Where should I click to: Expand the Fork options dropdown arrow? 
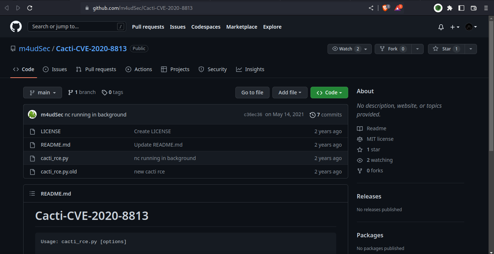[x=417, y=49]
